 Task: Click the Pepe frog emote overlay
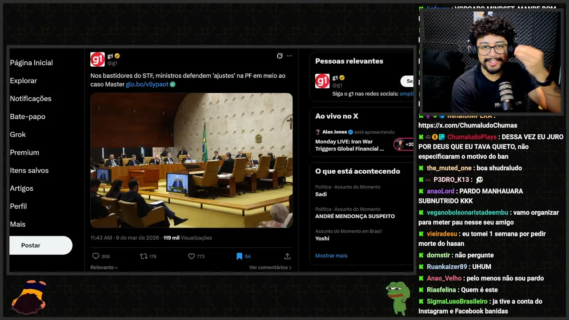click(x=398, y=297)
